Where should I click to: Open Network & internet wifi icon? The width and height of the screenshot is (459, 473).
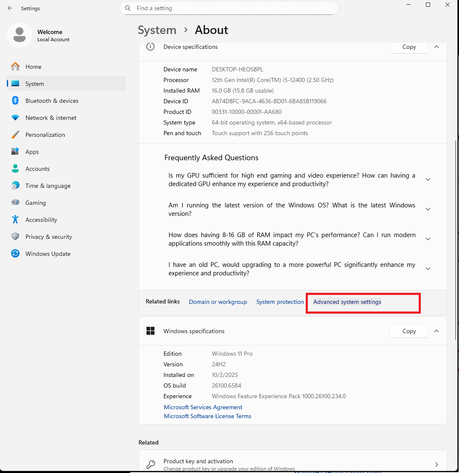tap(15, 118)
